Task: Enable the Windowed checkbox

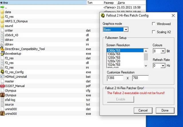Action: [154, 24]
